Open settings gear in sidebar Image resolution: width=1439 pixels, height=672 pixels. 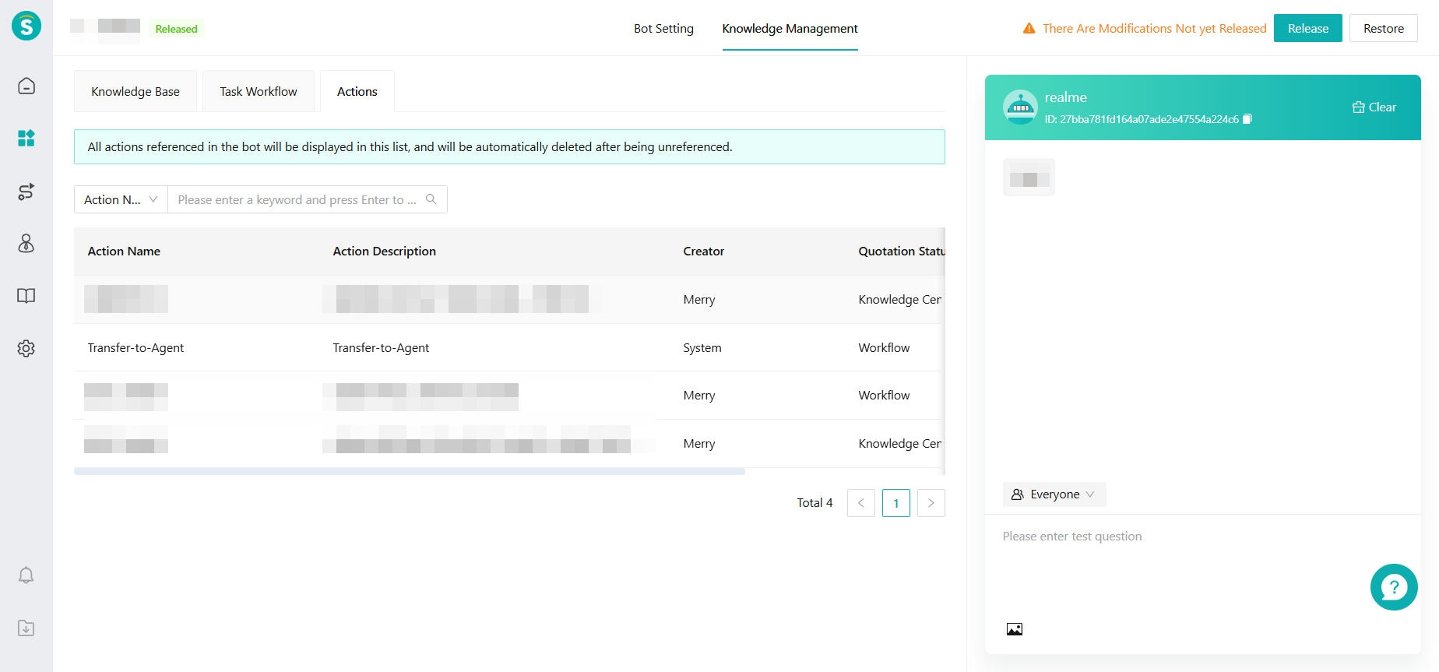(x=26, y=348)
